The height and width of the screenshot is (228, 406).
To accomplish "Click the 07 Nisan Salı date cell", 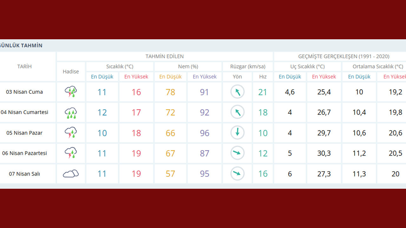I will click(24, 174).
